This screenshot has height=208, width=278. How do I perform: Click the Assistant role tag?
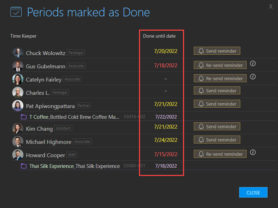click(x=63, y=128)
